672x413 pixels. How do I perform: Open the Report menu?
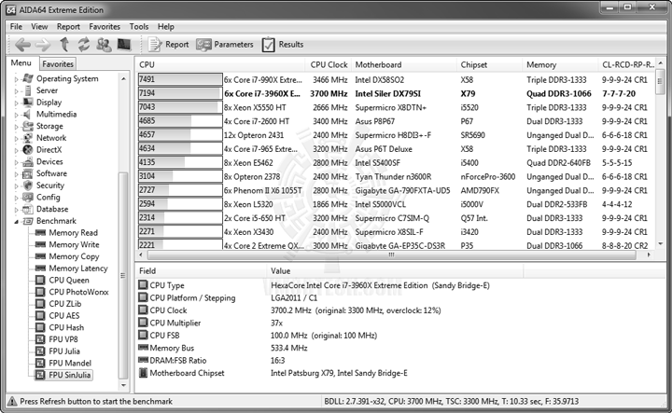pos(68,26)
